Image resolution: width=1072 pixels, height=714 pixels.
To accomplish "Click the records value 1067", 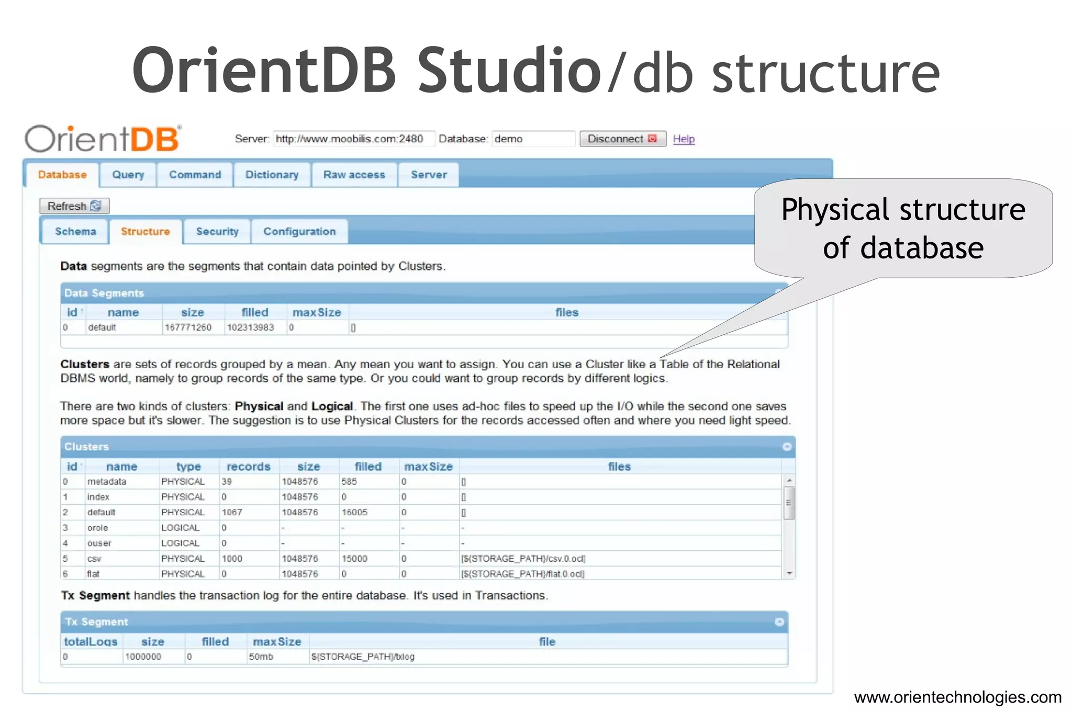I will 232,512.
